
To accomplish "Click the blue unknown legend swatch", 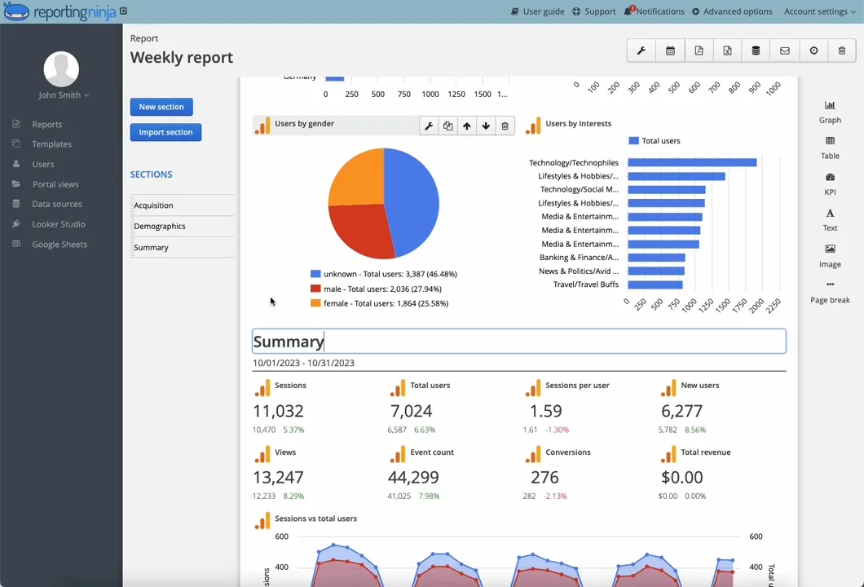I will pos(315,274).
